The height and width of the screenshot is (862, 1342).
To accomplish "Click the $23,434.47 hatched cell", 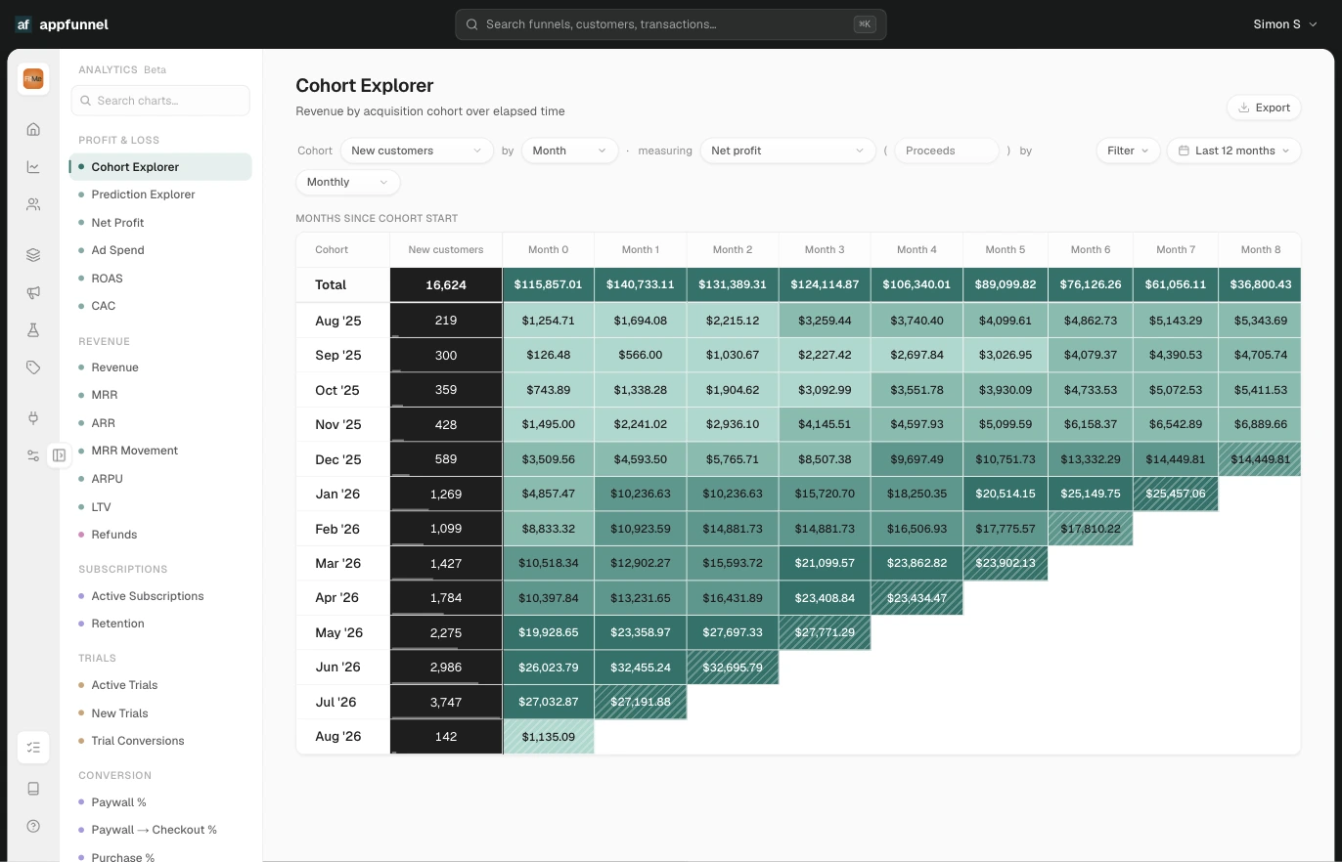I will [x=917, y=598].
